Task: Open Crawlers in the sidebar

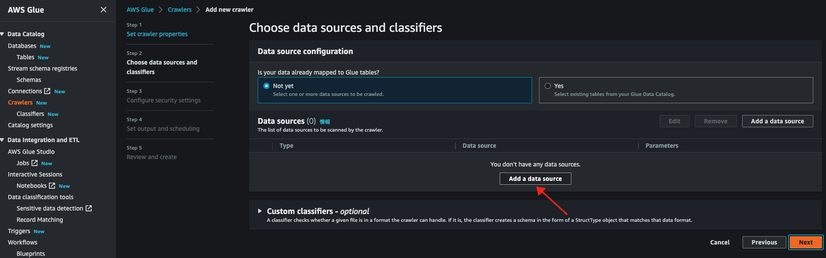Action: tap(20, 102)
